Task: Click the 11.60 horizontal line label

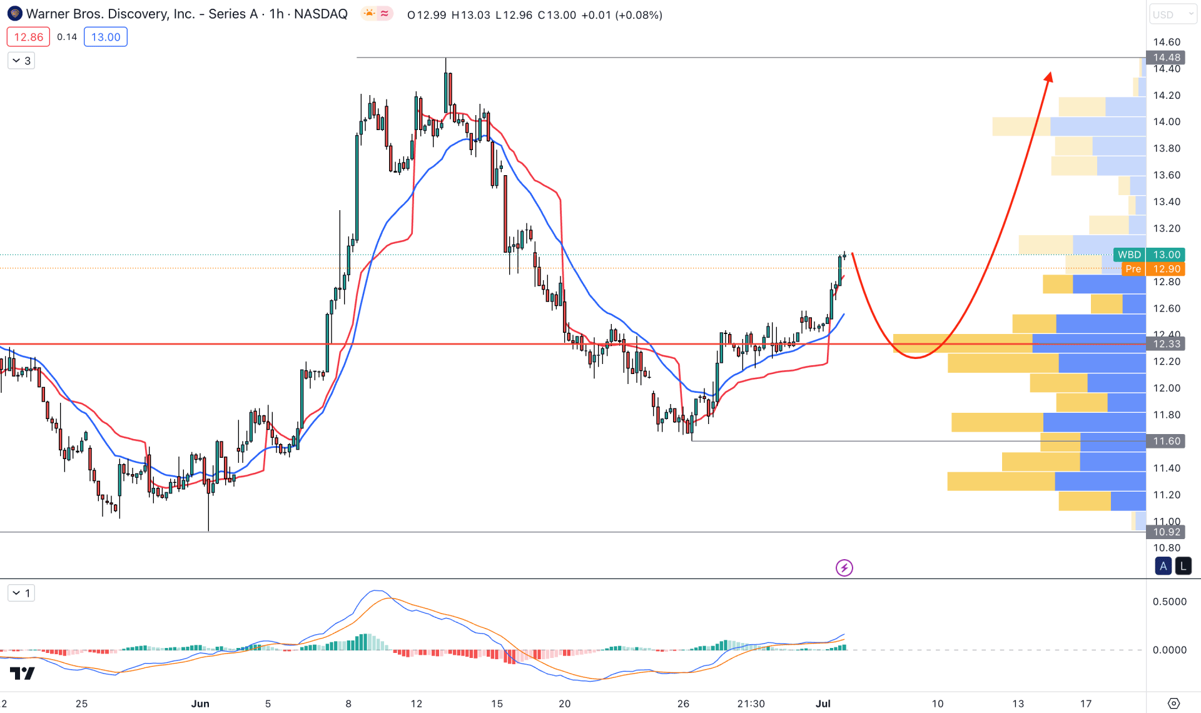Action: [x=1167, y=442]
